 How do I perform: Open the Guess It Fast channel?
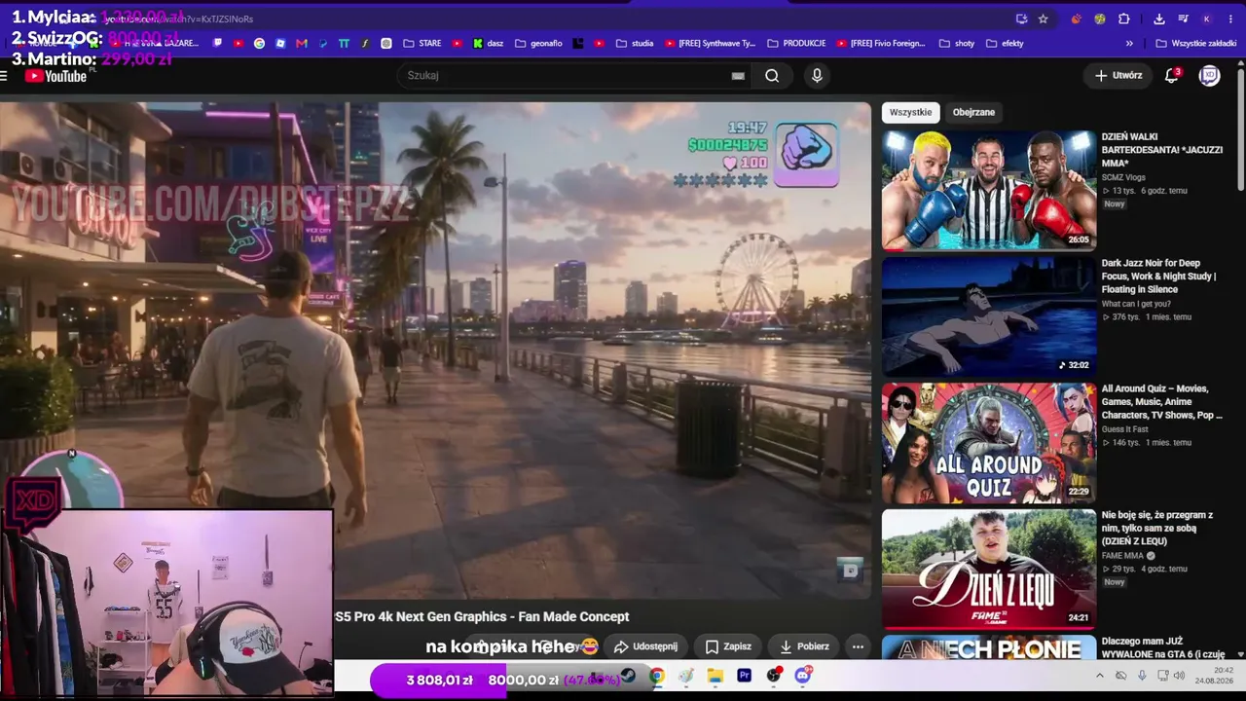pos(1124,429)
